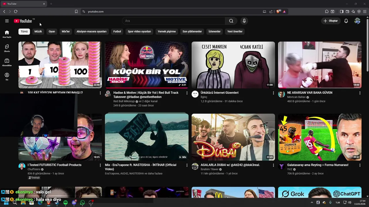
Task: Open the Brave Shields lion icon
Action: click(278, 11)
